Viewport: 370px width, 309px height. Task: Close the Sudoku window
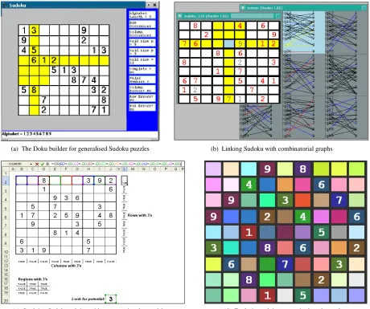[154, 5]
